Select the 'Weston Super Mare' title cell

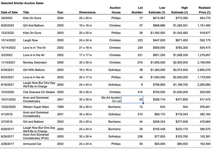pos(37,107)
